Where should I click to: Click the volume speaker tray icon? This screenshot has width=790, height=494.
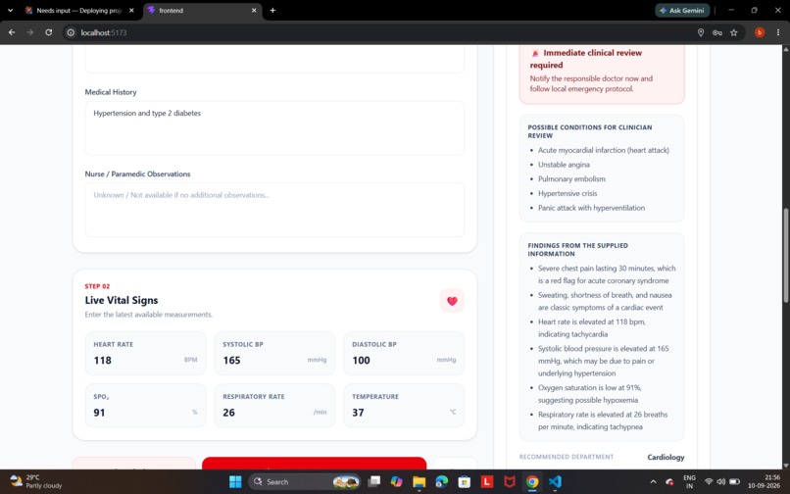(x=721, y=482)
